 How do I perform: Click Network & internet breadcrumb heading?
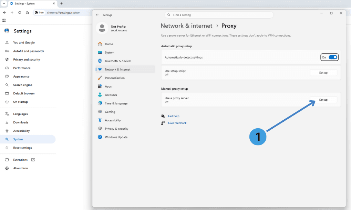(186, 26)
